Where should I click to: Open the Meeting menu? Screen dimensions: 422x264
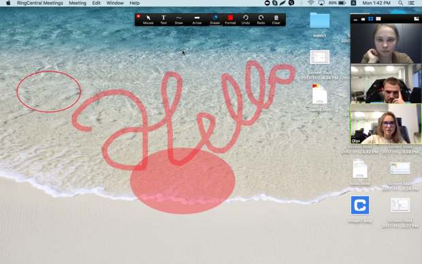coord(78,3)
